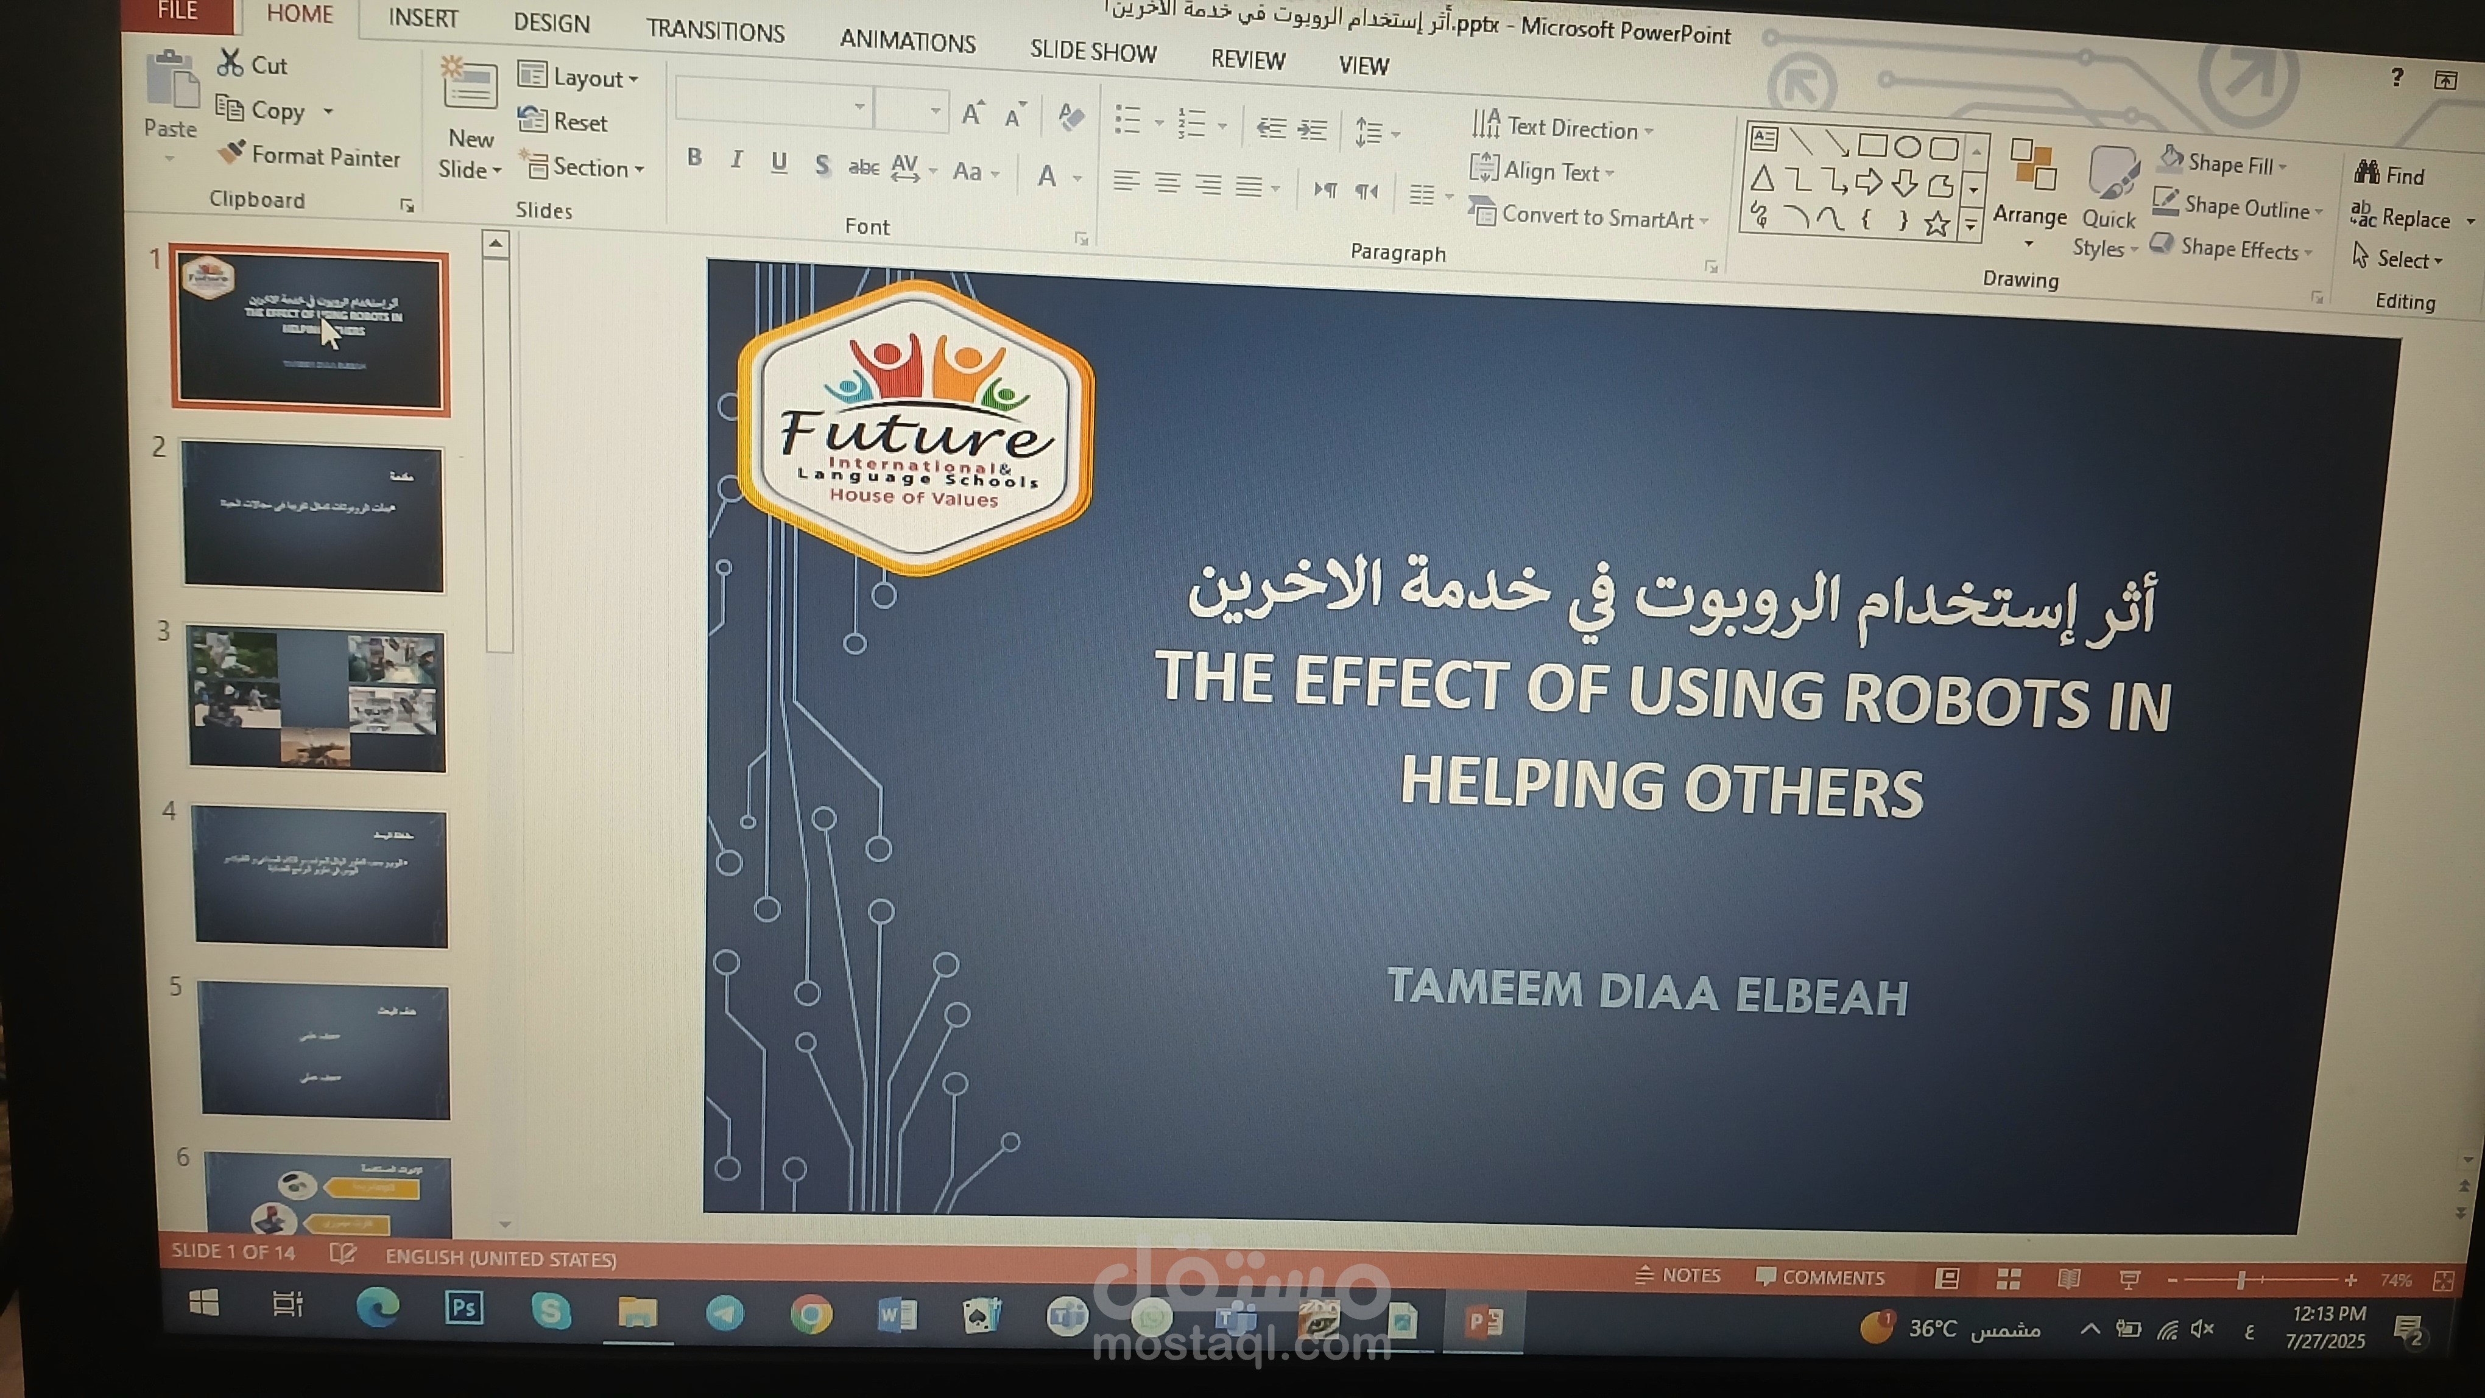2485x1398 pixels.
Task: Activate the Format Painter
Action: click(x=309, y=155)
